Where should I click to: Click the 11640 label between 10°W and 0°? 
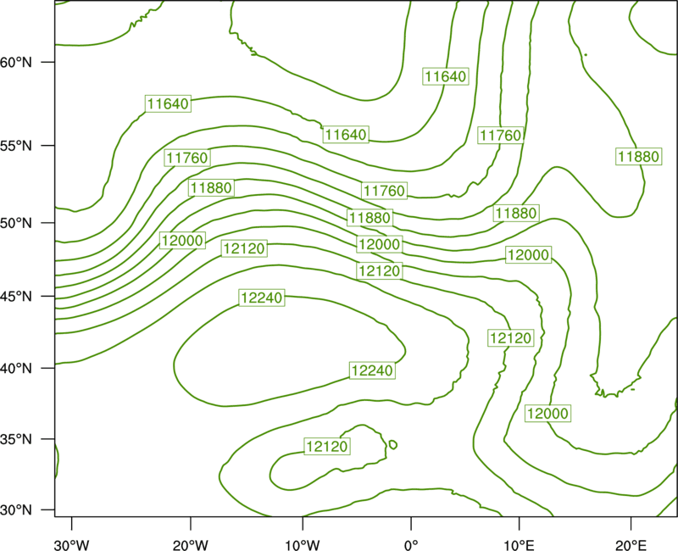coord(346,135)
